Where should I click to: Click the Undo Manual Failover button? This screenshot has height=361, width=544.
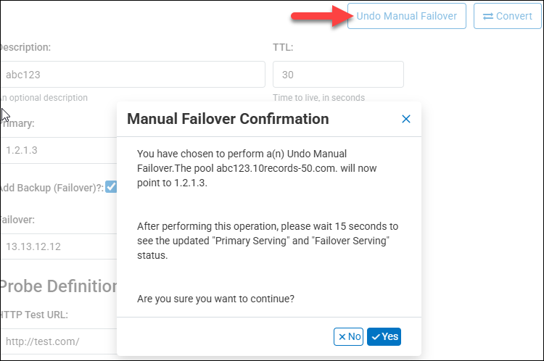(x=405, y=16)
